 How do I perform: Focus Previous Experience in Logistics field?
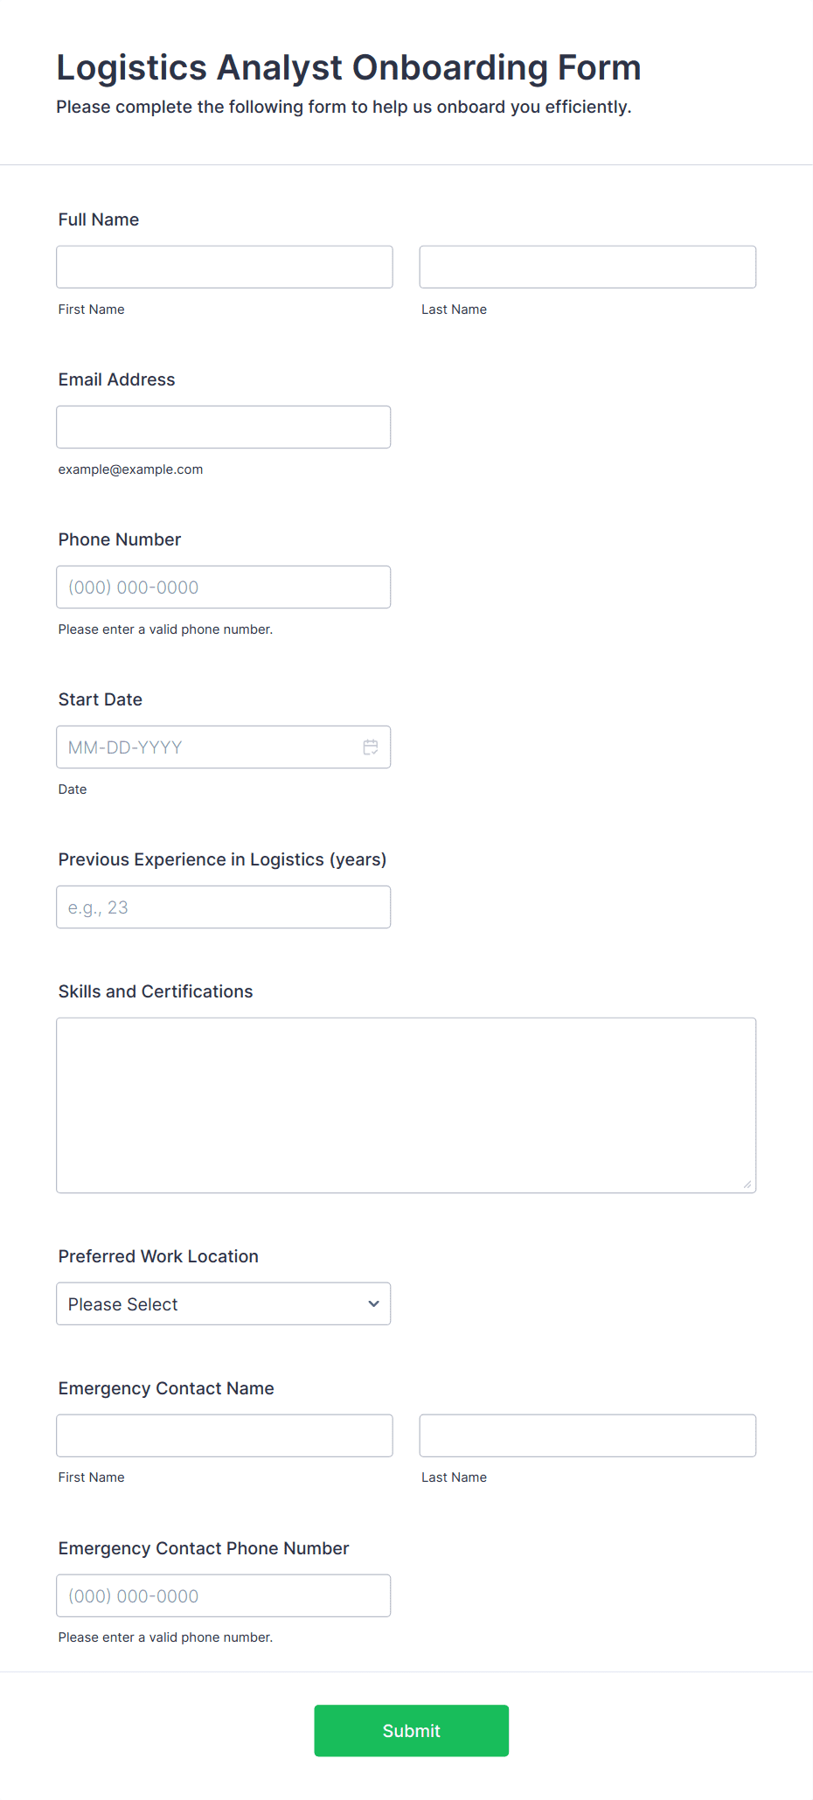pos(224,907)
